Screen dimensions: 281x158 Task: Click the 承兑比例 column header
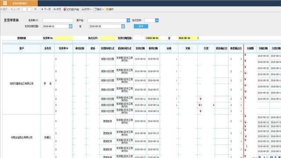tap(79, 48)
